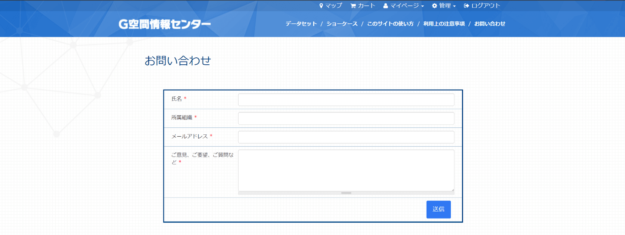
Task: Click the map pin icon beside マップ
Action: tap(321, 6)
